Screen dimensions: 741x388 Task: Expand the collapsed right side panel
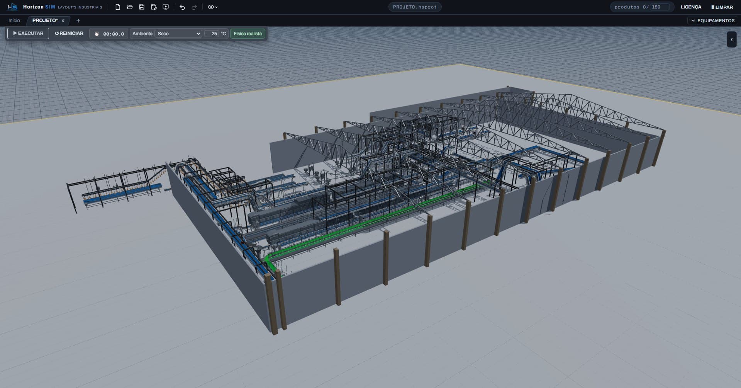coord(731,39)
